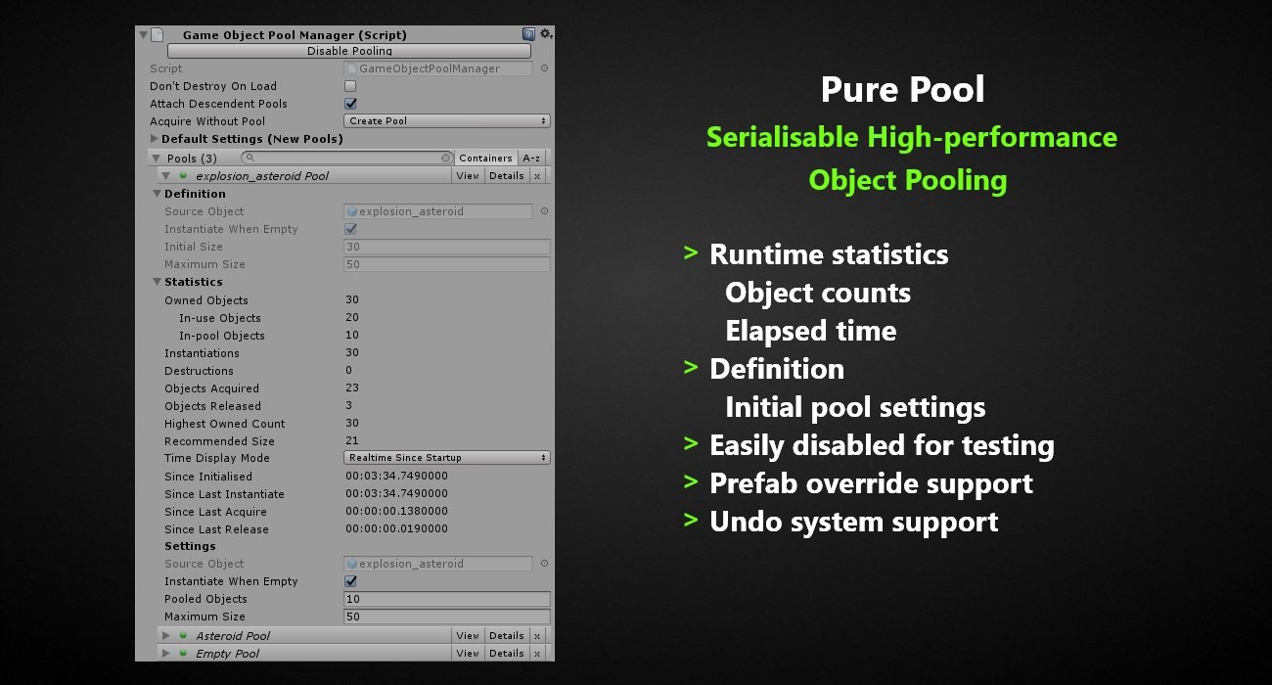The width and height of the screenshot is (1272, 685).
Task: Remove the explosion_asteroid Pool with x
Action: [x=537, y=176]
